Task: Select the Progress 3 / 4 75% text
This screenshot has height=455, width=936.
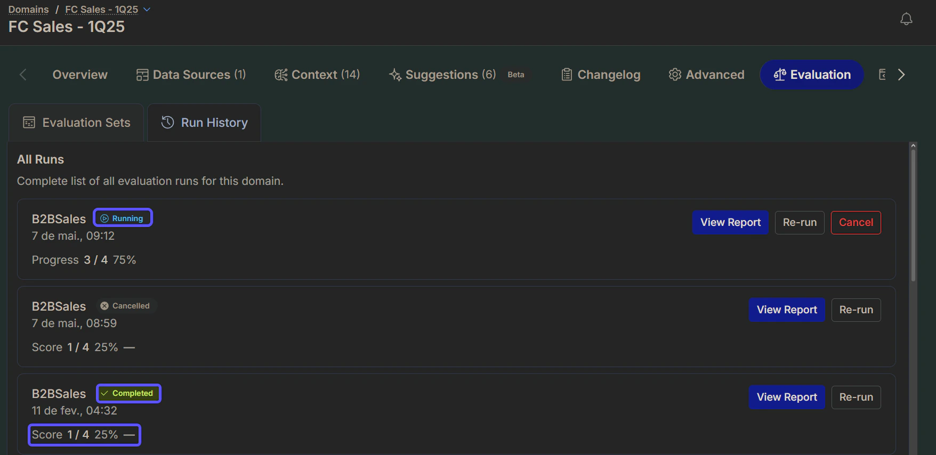Action: pyautogui.click(x=84, y=260)
